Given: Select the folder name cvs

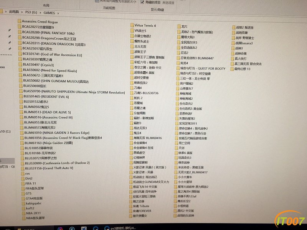Looking at the screenshot, I should tap(27, 174).
